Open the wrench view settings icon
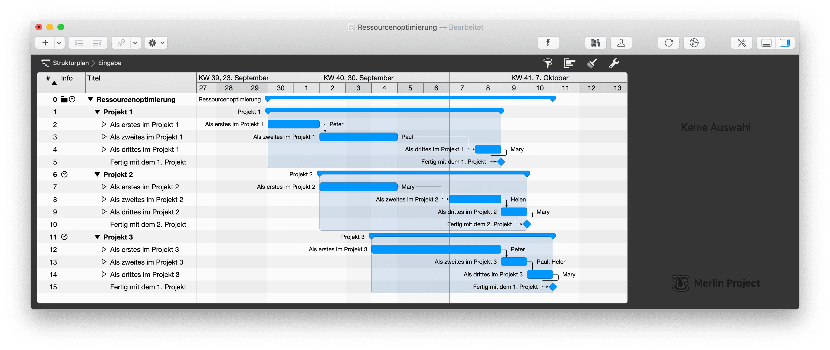The width and height of the screenshot is (830, 350). 614,63
